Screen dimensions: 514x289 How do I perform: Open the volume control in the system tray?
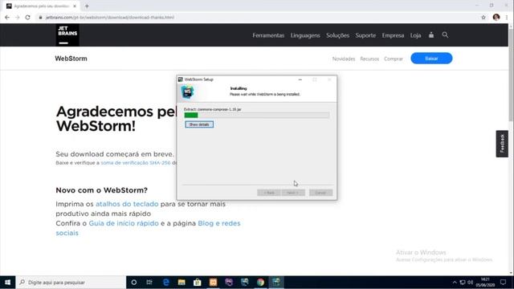(x=471, y=282)
